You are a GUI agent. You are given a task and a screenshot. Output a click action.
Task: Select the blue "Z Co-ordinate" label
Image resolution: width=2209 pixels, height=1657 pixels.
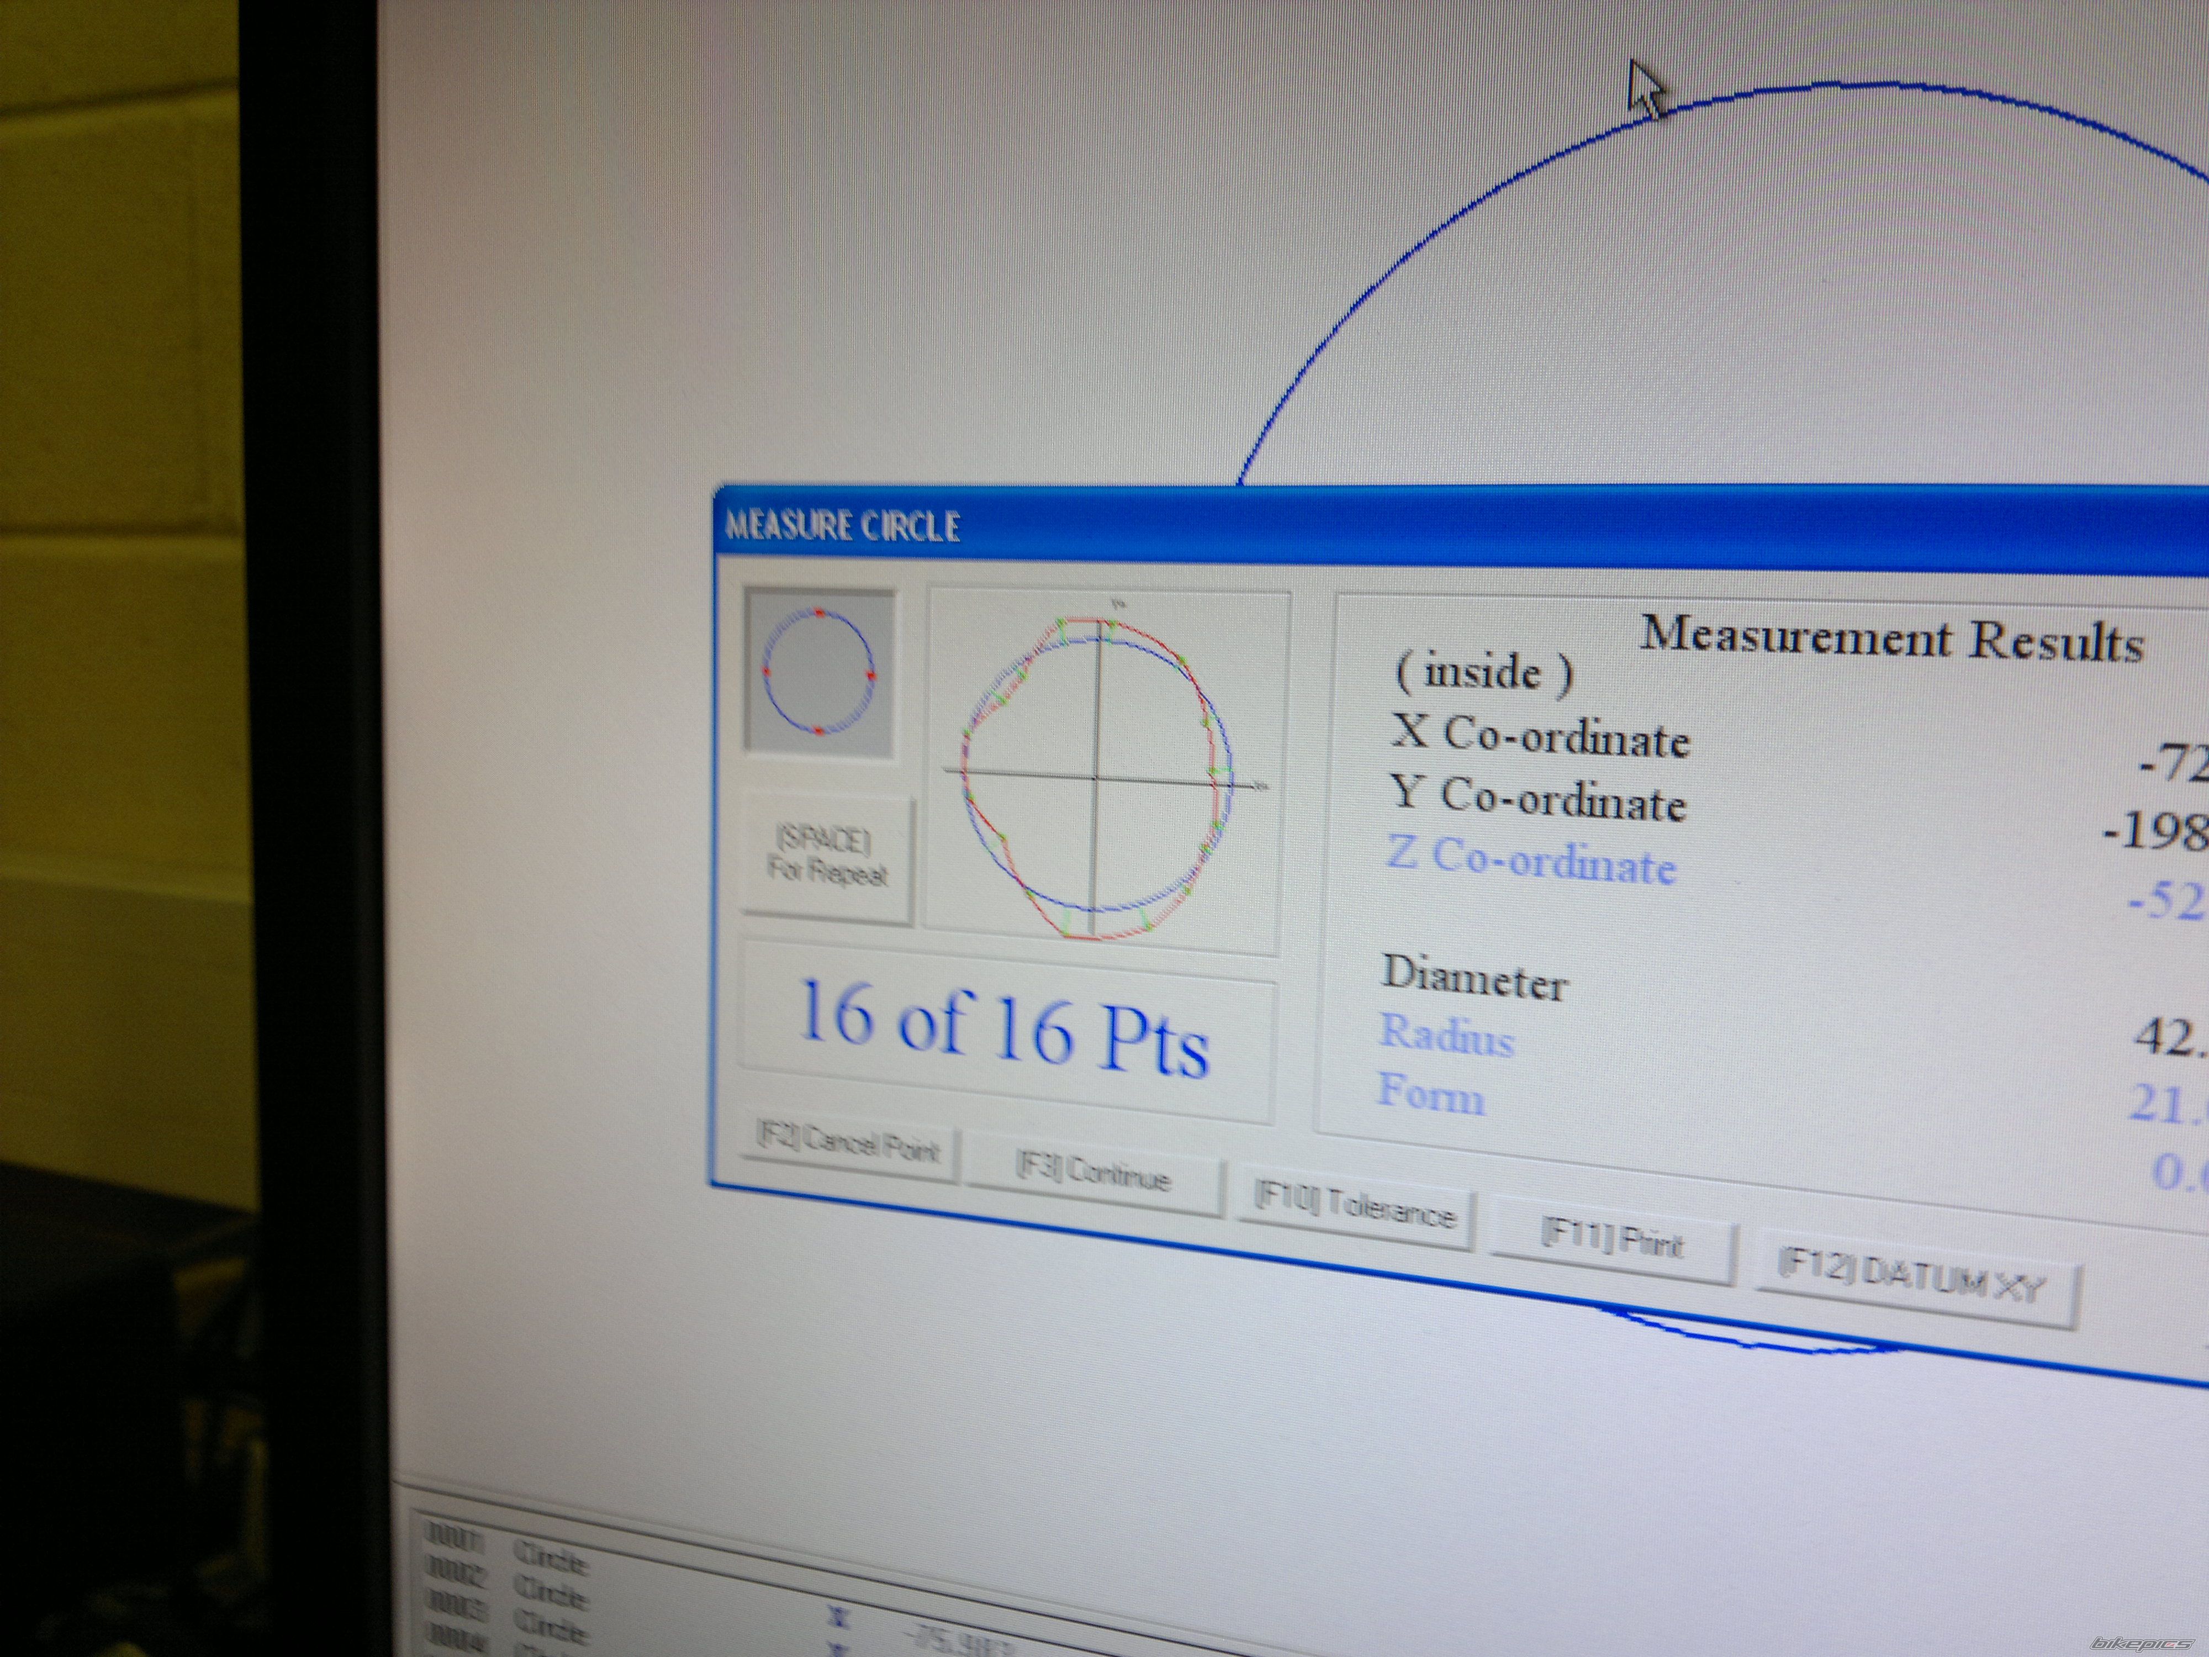1531,860
